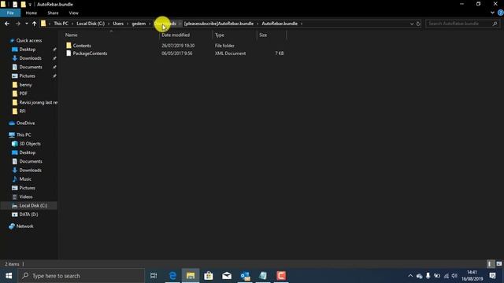Open pinned Documents under Quick access
Viewport: 504px width, 283px height.
click(31, 67)
